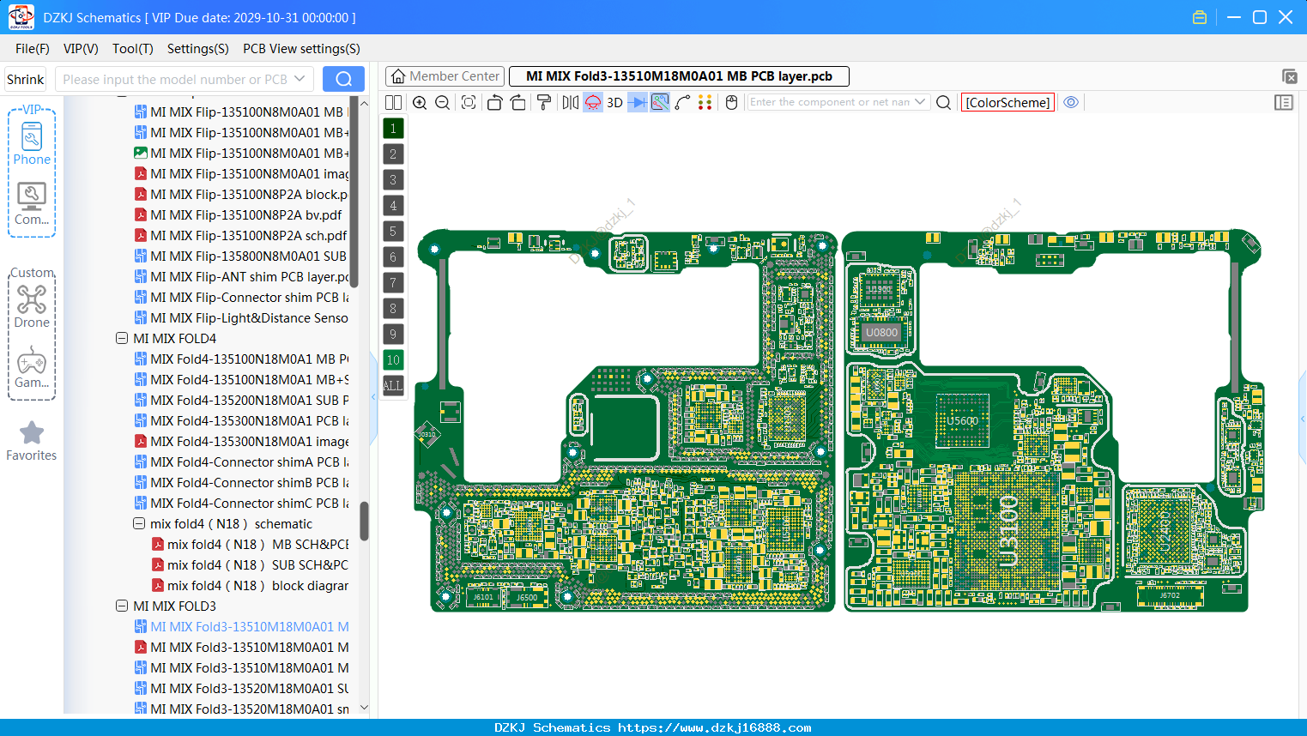Rotate the board counterclockwise

click(494, 102)
